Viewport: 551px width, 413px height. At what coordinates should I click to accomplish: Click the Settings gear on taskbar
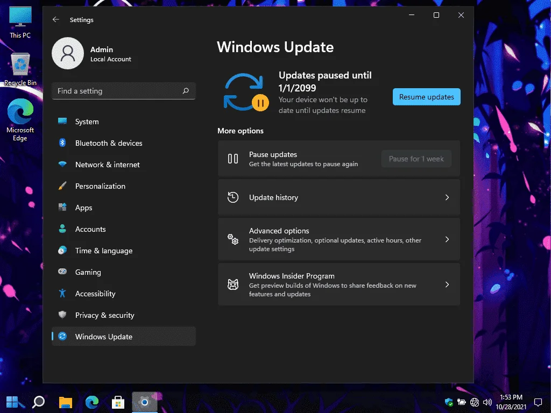point(144,402)
